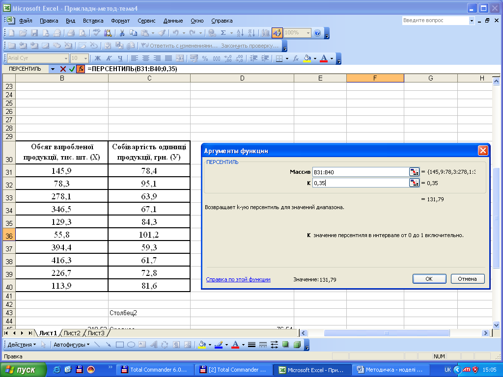Expand the AutoSum dropdown arrow

coord(231,33)
